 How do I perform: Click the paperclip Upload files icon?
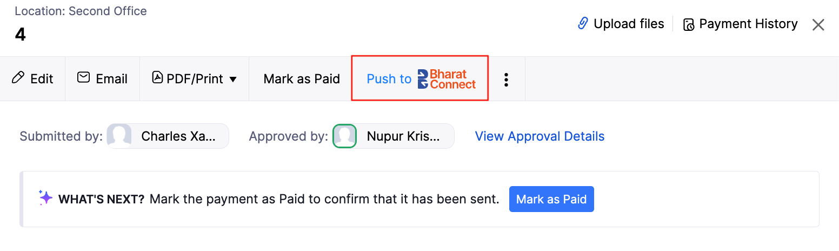point(583,24)
